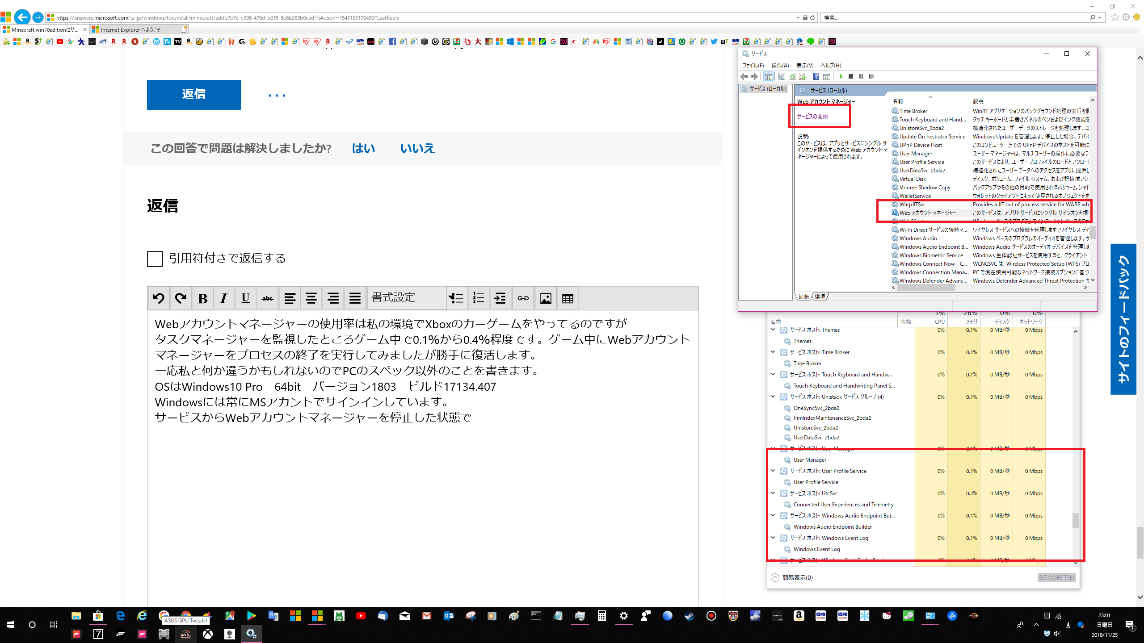The image size is (1144, 643).
Task: Toggle Italic formatting in the editor
Action: pos(224,298)
